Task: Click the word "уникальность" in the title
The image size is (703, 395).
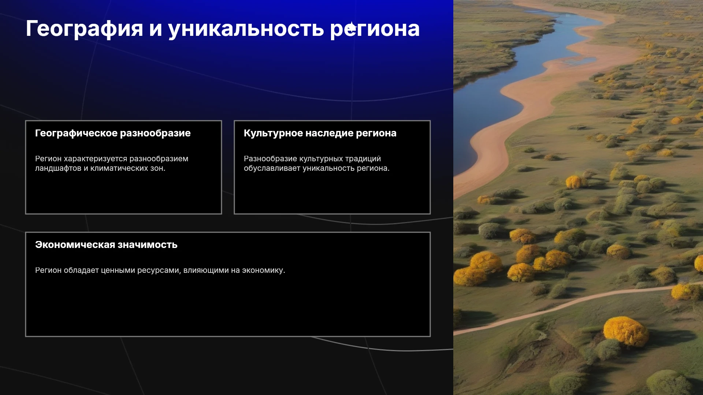Action: point(246,29)
